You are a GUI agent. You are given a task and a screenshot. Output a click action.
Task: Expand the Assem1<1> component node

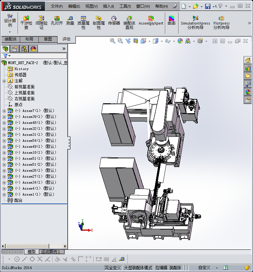coord(4,194)
